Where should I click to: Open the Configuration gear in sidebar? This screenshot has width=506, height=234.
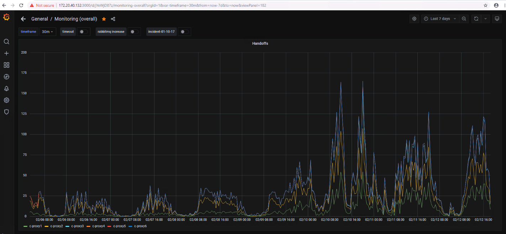[x=6, y=100]
